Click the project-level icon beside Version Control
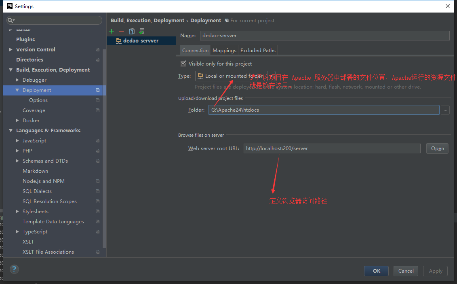This screenshot has height=284, width=457. (x=97, y=50)
